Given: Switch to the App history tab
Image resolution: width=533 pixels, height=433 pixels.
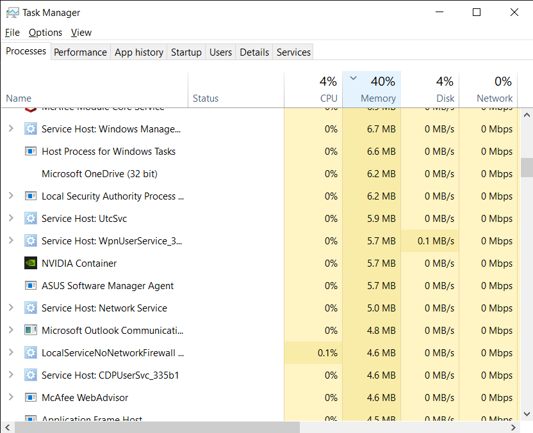Looking at the screenshot, I should tap(138, 52).
